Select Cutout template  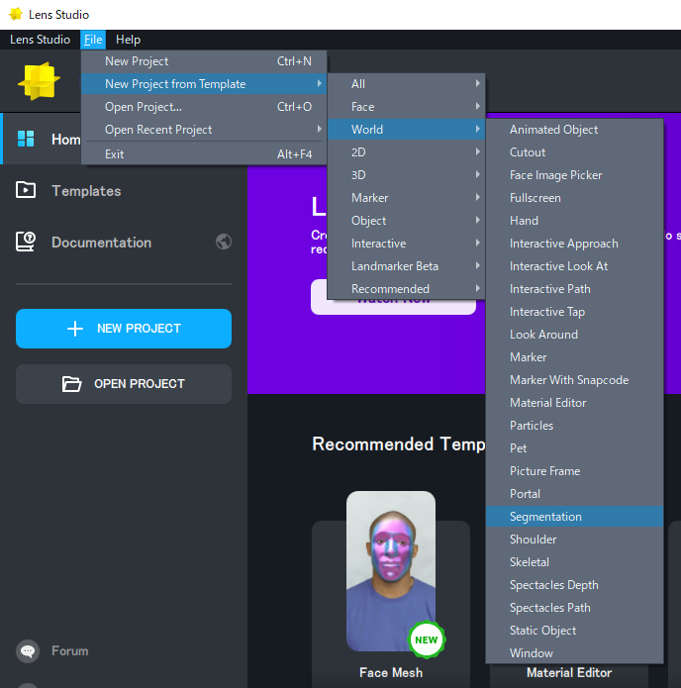pos(574,152)
